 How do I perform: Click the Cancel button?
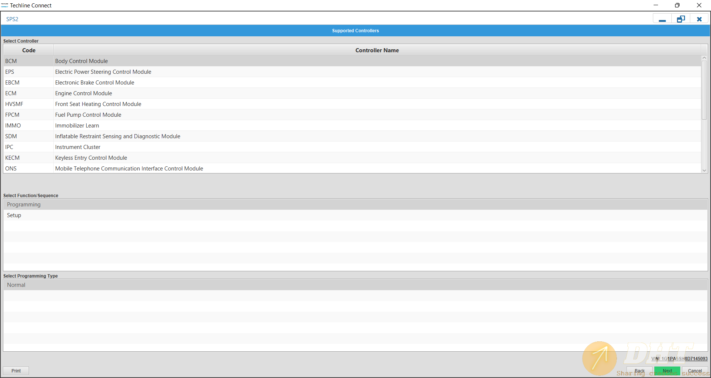tap(695, 371)
